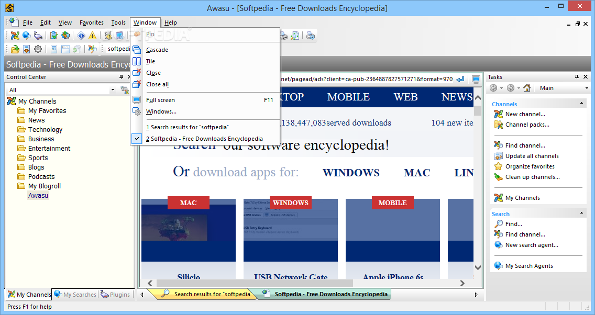Click the globe page document icon left of File

[x=14, y=22]
